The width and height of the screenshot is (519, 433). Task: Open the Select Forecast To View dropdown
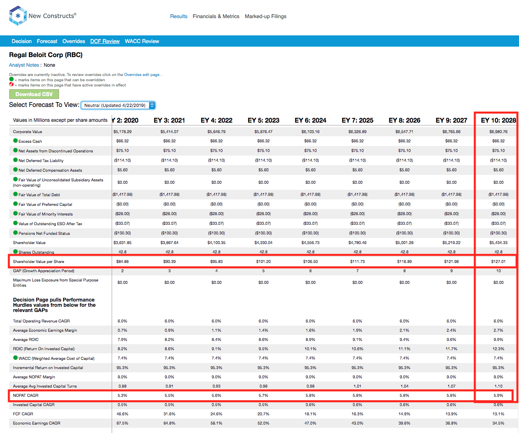point(118,105)
